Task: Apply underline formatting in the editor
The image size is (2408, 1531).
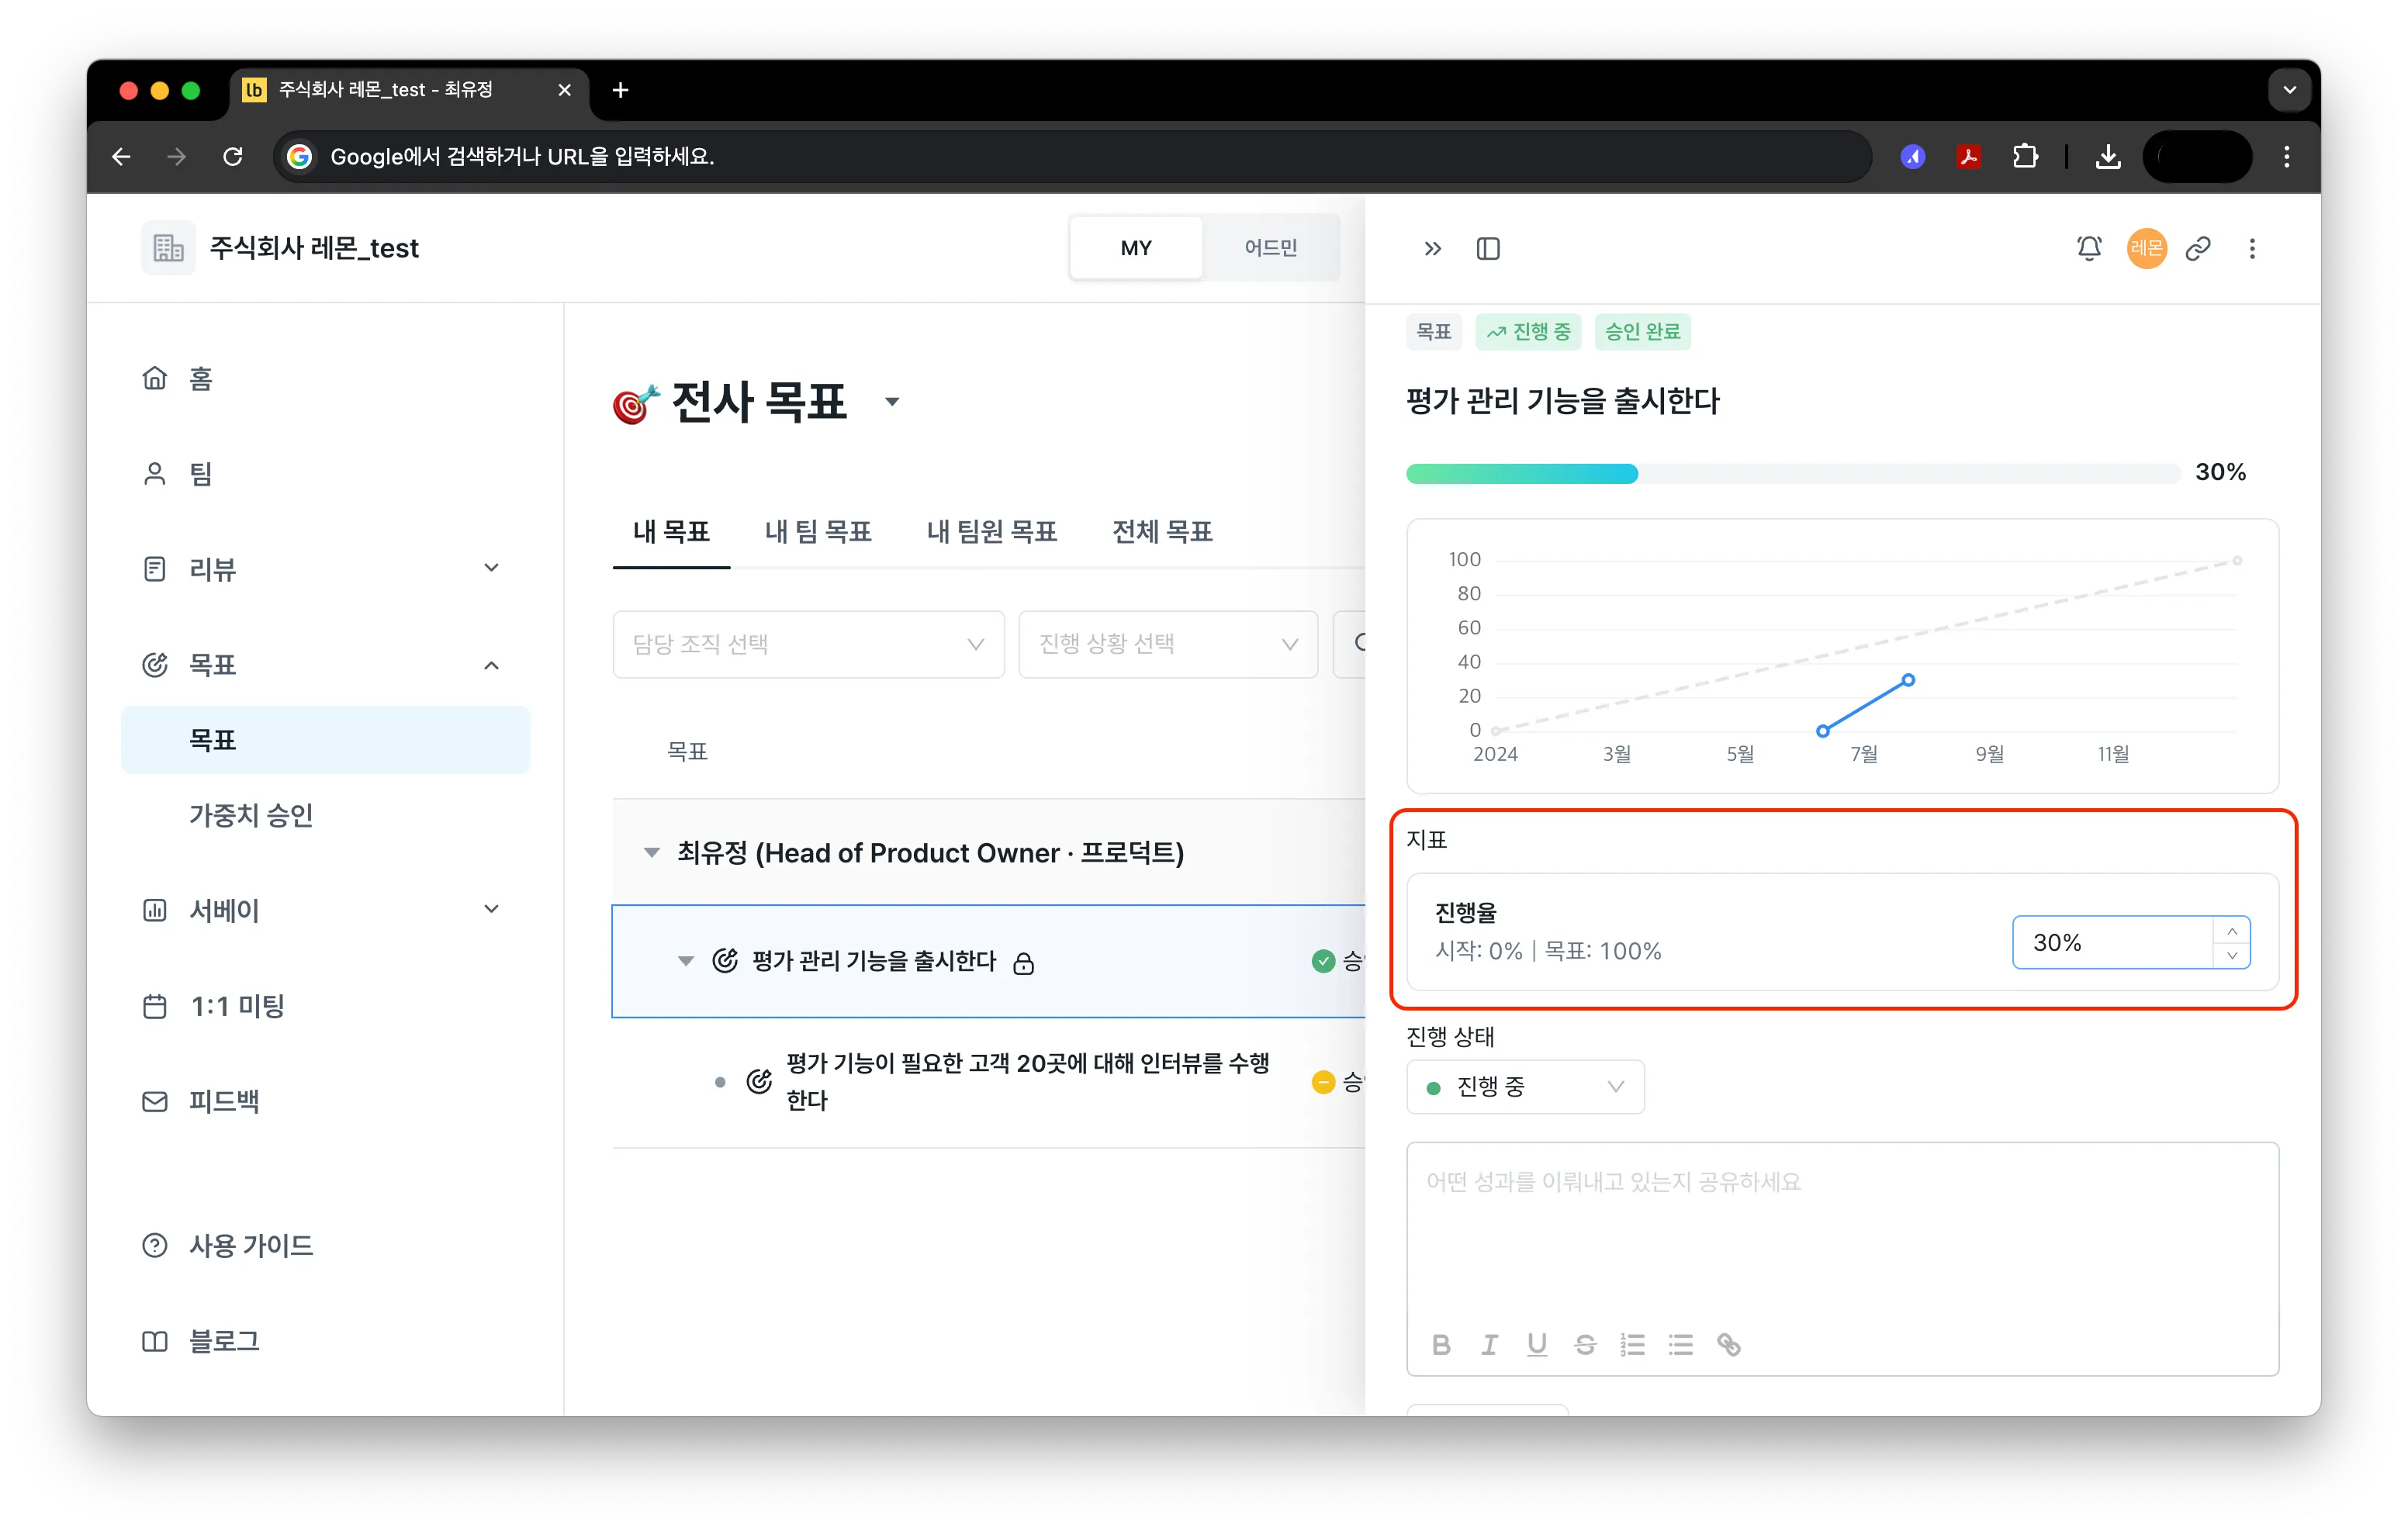Action: click(x=1537, y=1345)
